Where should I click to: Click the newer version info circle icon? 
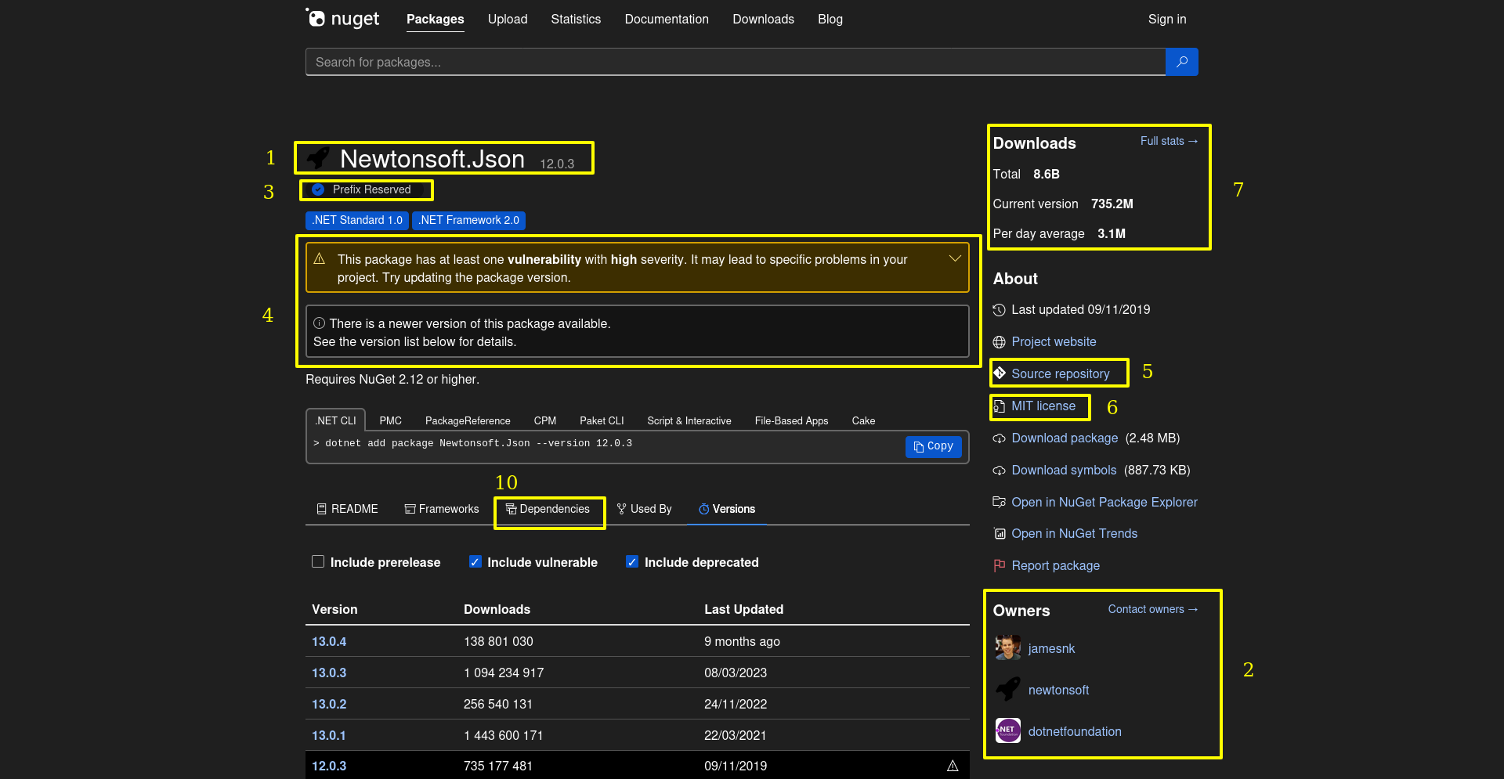(320, 323)
